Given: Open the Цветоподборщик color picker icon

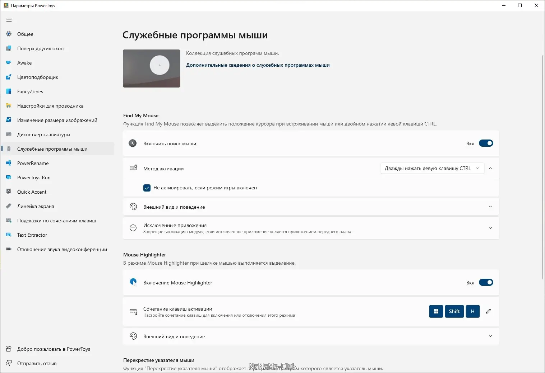Looking at the screenshot, I should 9,77.
